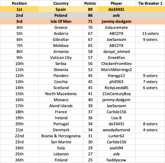Click the Vatican City cell
The image size is (165, 163).
pos(61,57)
